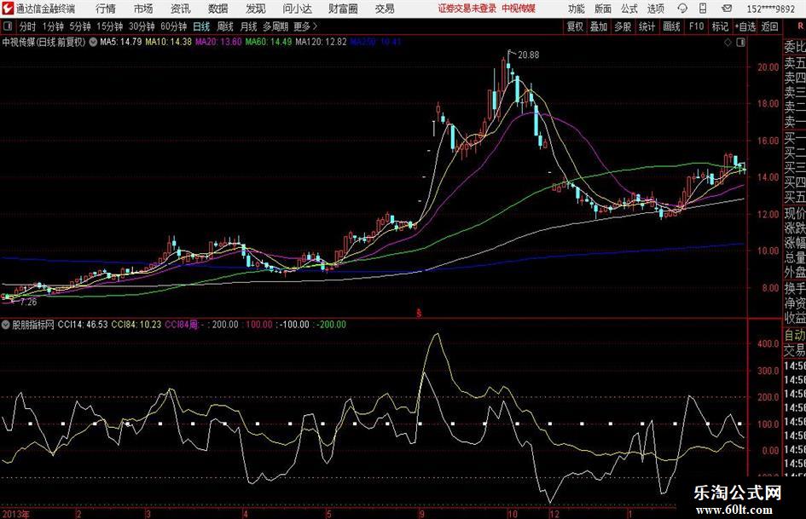Click 证券交易未登录 login link

coord(467,9)
